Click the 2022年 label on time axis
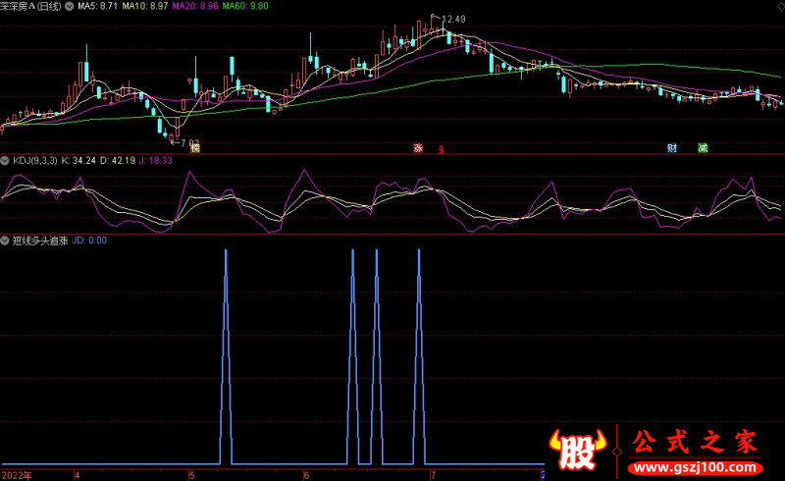785x481 pixels. tap(17, 474)
